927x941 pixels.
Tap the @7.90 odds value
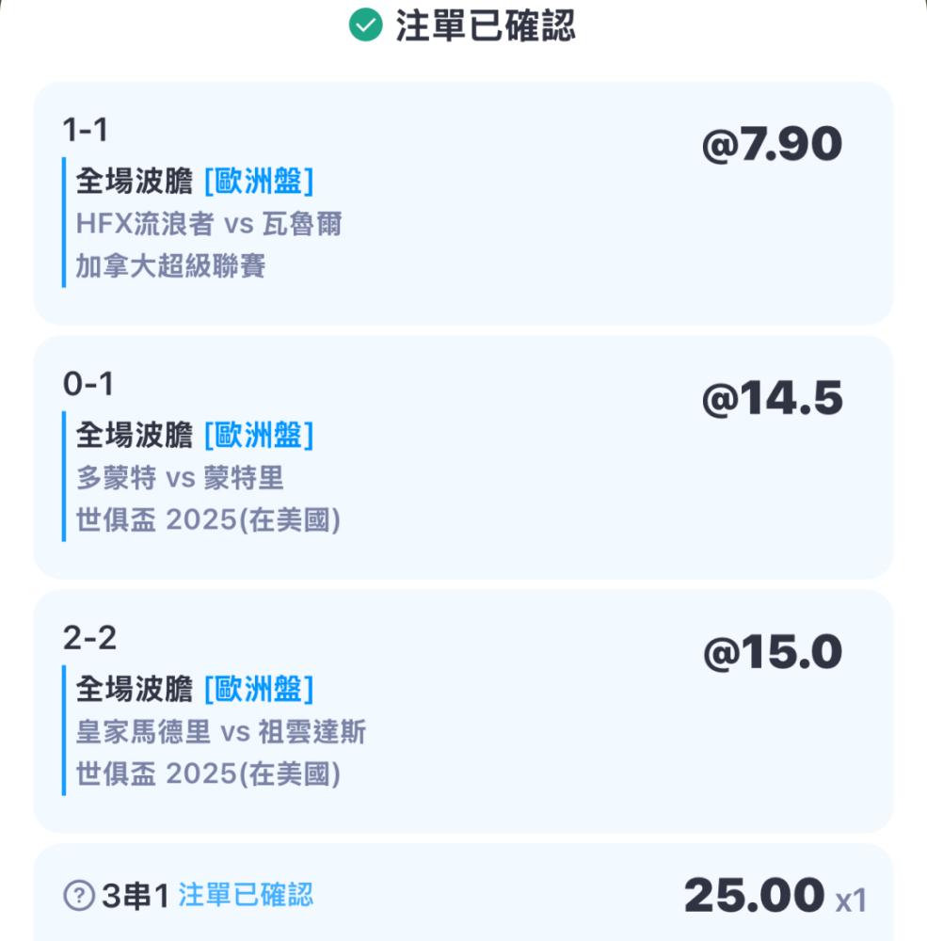772,144
